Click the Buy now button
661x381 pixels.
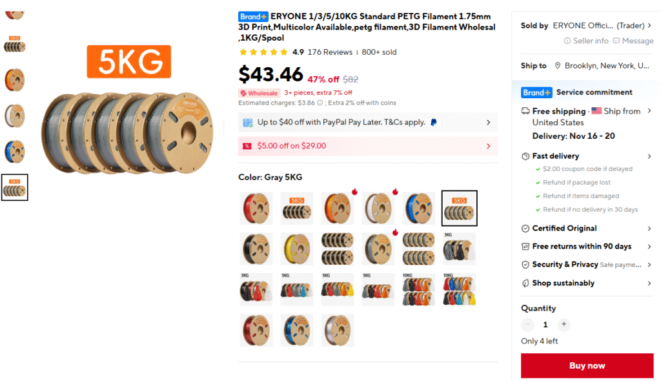pos(587,366)
